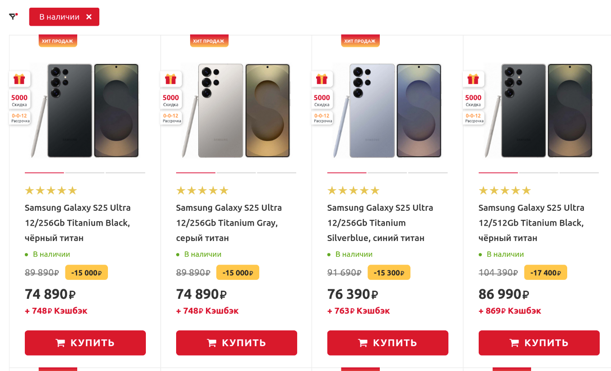Click 0-0-12 Рассрочка badge on 12/512Gb phone
This screenshot has height=371, width=611.
(474, 118)
